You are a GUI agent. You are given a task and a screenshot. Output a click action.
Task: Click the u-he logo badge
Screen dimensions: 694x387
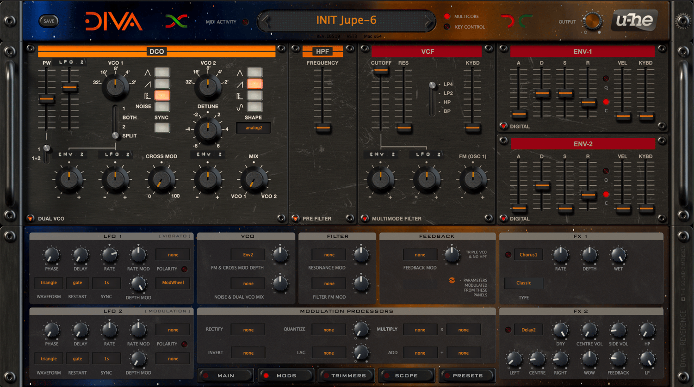(x=634, y=21)
